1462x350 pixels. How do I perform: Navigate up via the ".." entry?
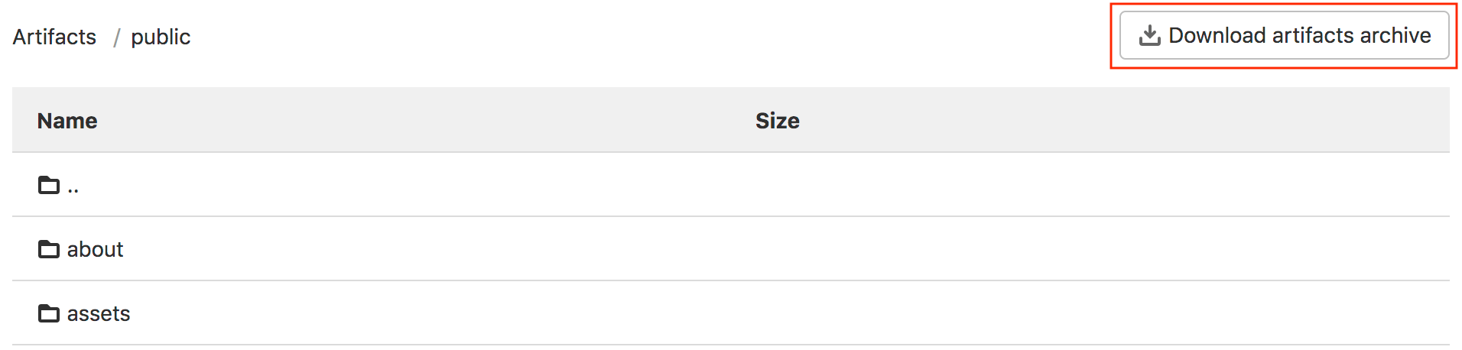(73, 186)
